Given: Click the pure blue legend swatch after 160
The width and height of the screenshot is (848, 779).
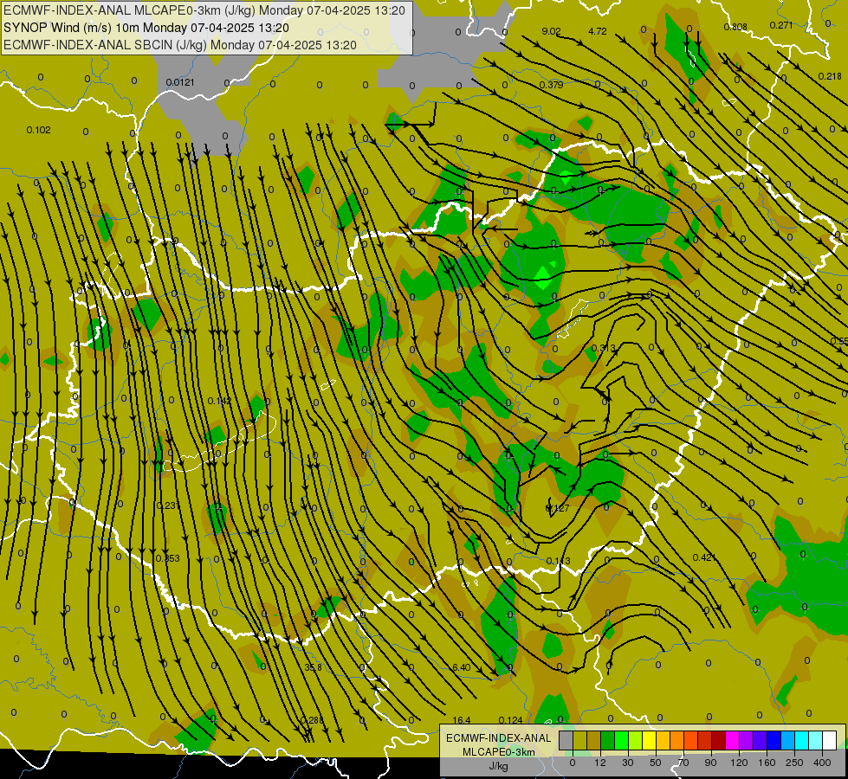Looking at the screenshot, I should pos(774,741).
